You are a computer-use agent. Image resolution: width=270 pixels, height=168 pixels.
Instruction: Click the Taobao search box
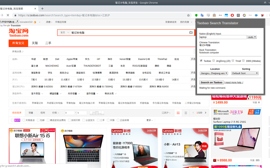coord(129,32)
